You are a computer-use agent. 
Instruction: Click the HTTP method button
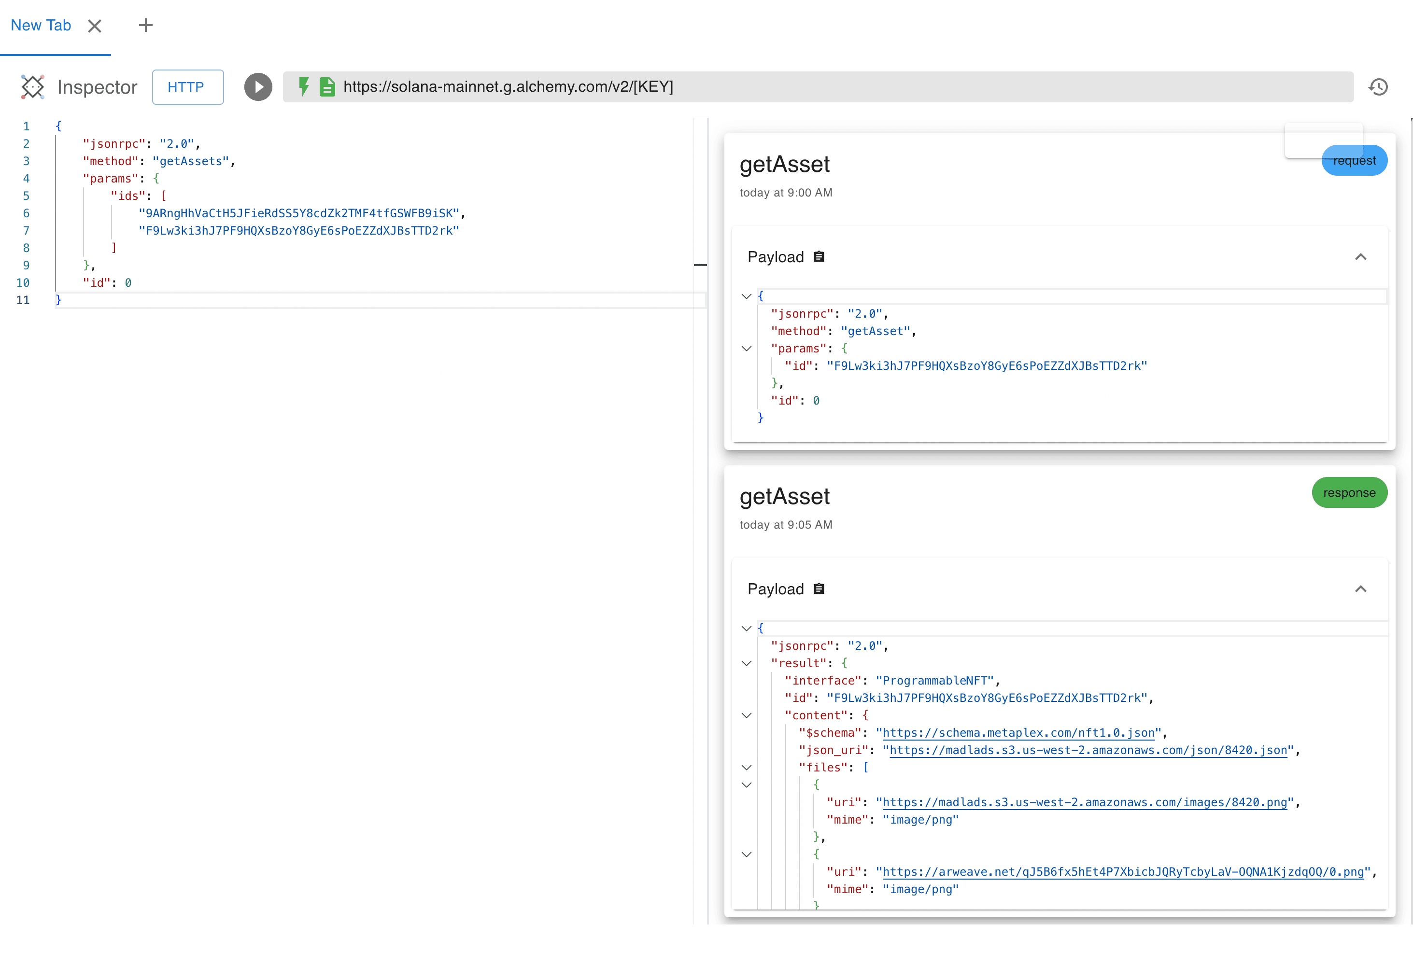pos(187,86)
